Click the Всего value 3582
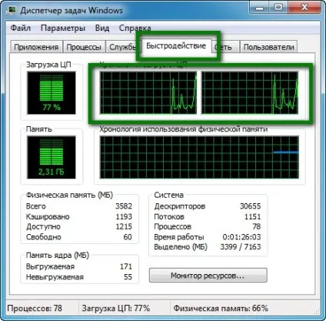The image size is (326, 321). coord(124,206)
